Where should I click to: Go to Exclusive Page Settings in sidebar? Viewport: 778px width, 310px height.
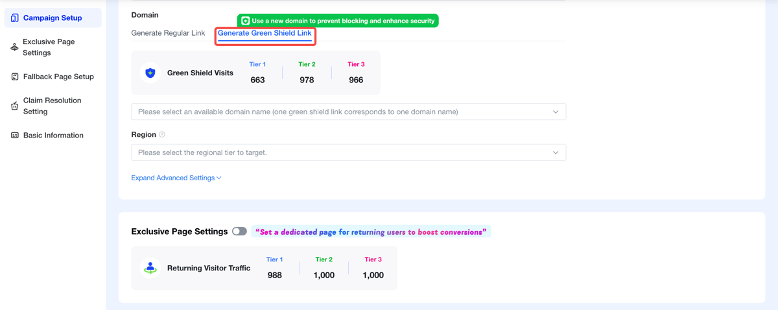[53, 47]
